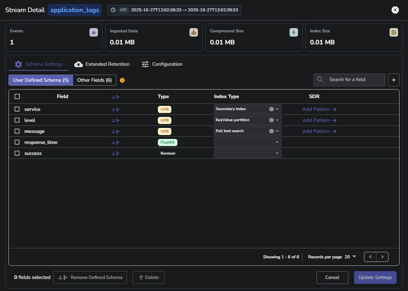This screenshot has height=291, width=408.
Task: Switch to the Extended Retention tab
Action: tap(102, 64)
